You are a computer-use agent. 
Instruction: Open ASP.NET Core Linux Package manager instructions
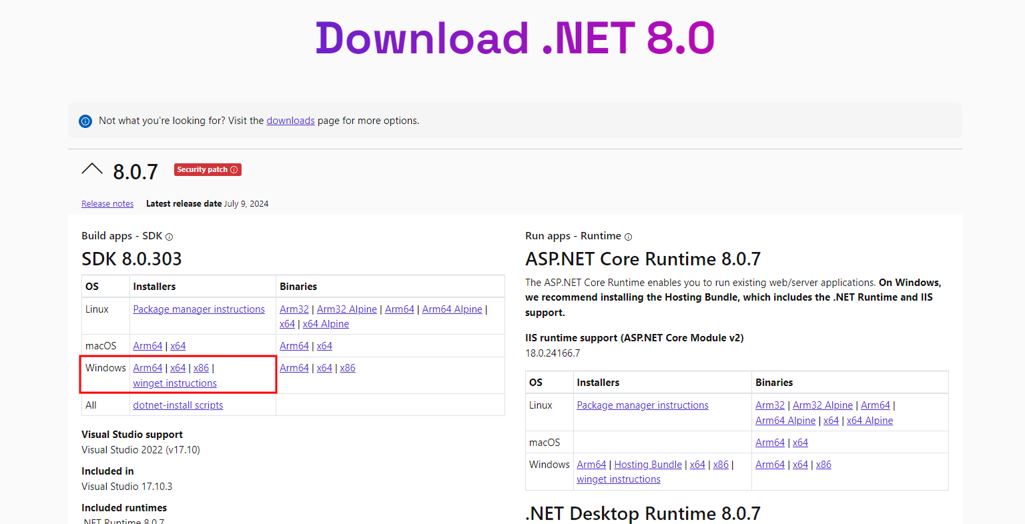pos(643,405)
